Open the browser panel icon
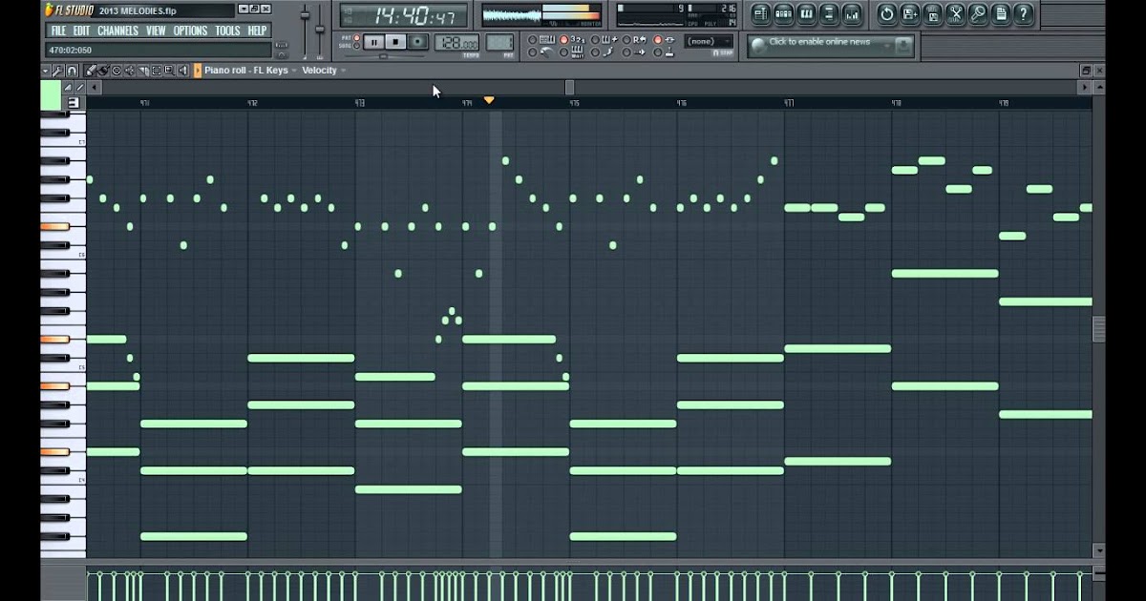The image size is (1146, 601). point(829,13)
